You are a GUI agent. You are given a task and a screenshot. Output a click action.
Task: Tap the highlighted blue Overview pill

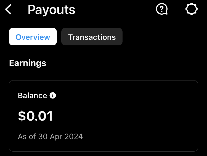[33, 37]
